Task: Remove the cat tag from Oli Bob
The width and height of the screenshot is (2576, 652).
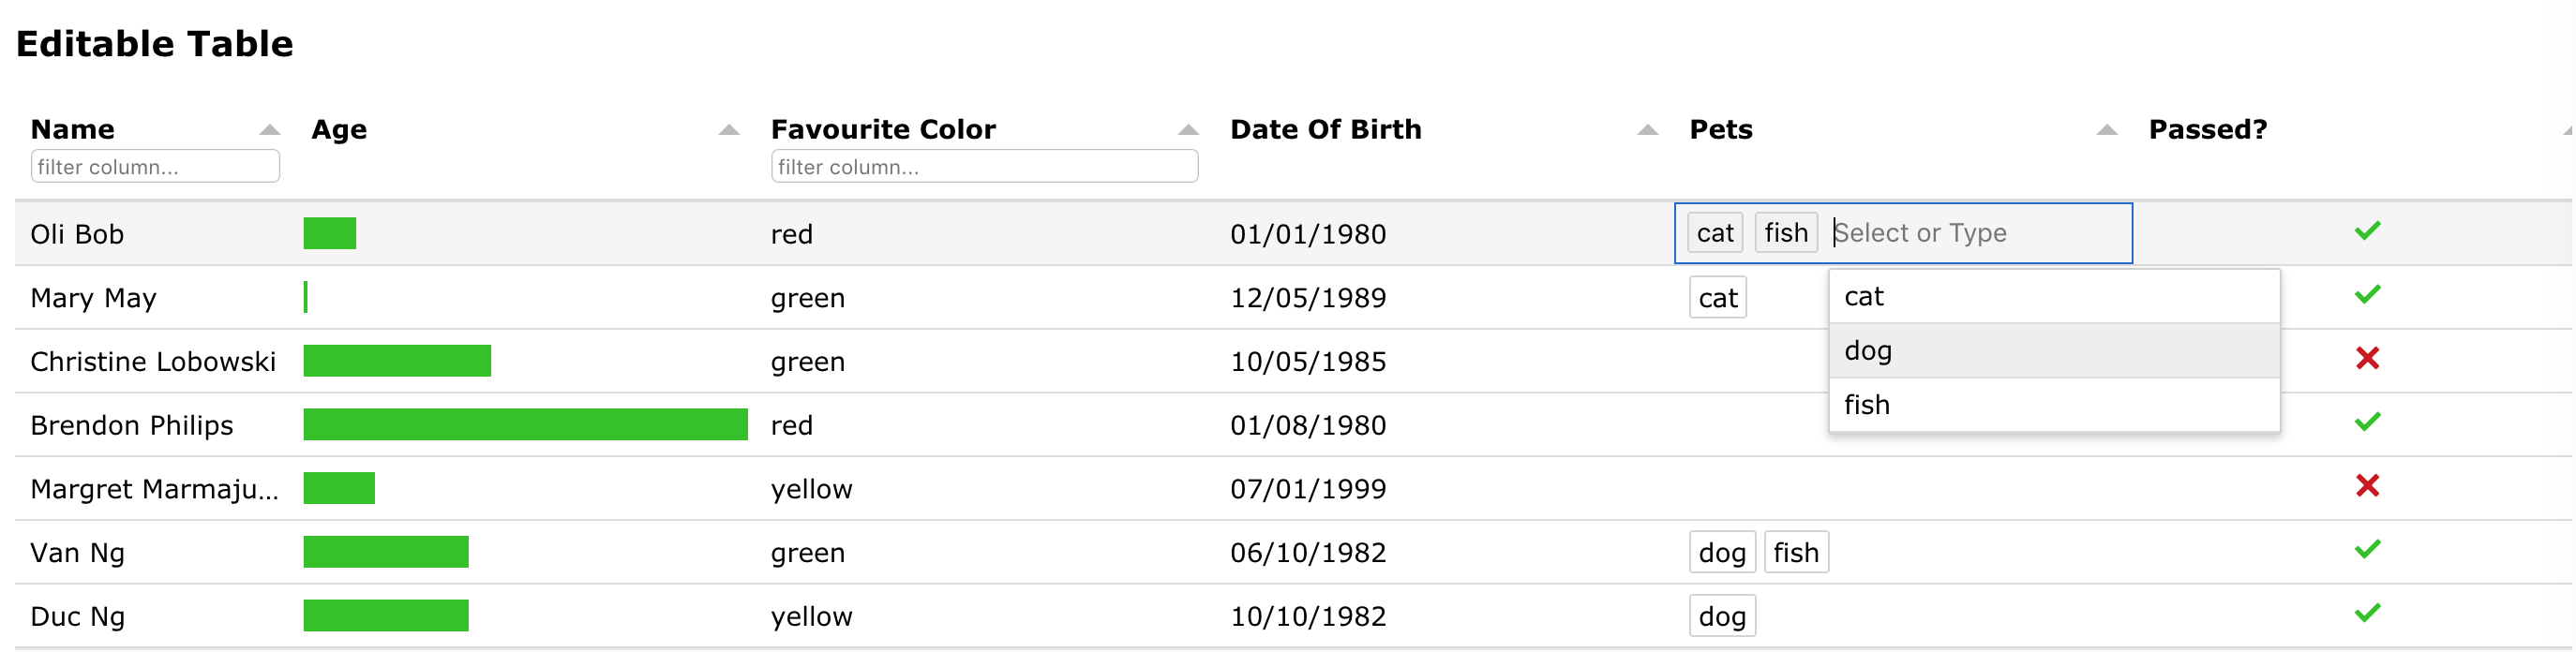Action: (x=1714, y=233)
